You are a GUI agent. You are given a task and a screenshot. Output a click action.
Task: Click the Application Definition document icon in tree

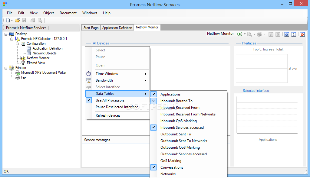pos(29,48)
